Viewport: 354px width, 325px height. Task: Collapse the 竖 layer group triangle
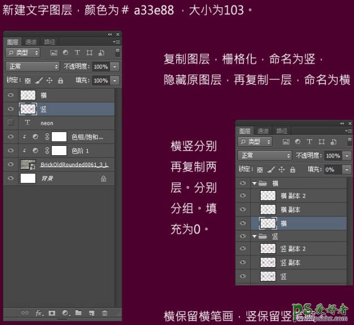click(254, 236)
